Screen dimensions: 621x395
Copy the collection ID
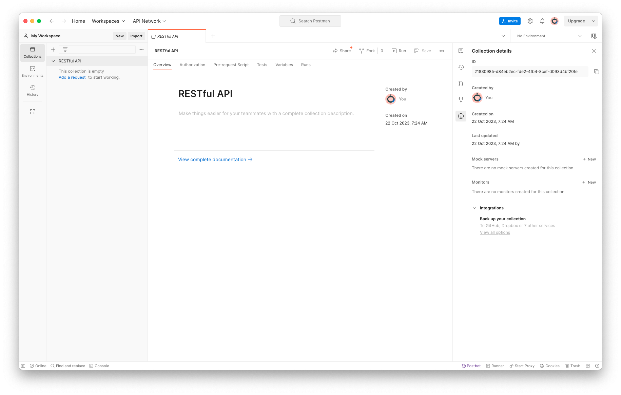(597, 72)
